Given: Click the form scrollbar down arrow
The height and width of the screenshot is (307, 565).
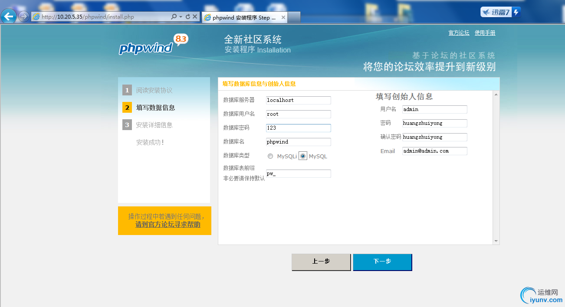Looking at the screenshot, I should tap(496, 241).
